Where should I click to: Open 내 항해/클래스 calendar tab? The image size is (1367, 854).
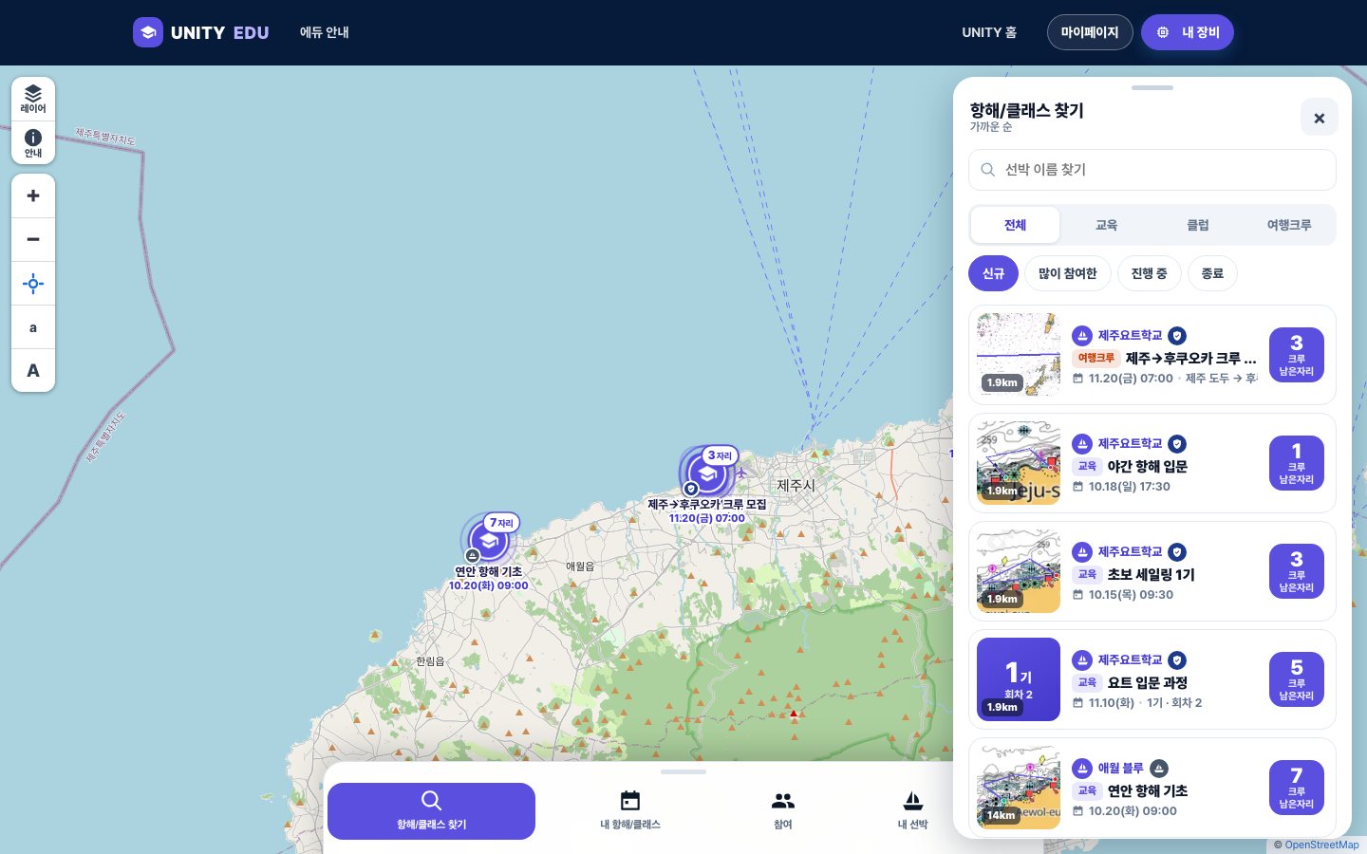630,811
